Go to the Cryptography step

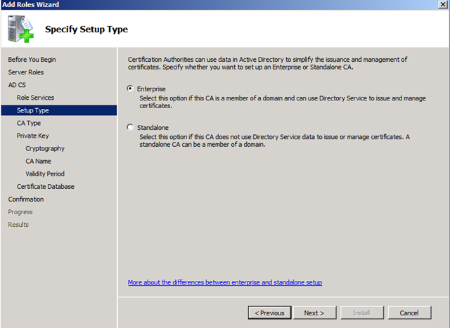45,148
